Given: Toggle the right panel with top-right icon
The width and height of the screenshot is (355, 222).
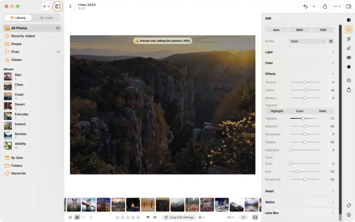Looking at the screenshot, I should click(349, 6).
